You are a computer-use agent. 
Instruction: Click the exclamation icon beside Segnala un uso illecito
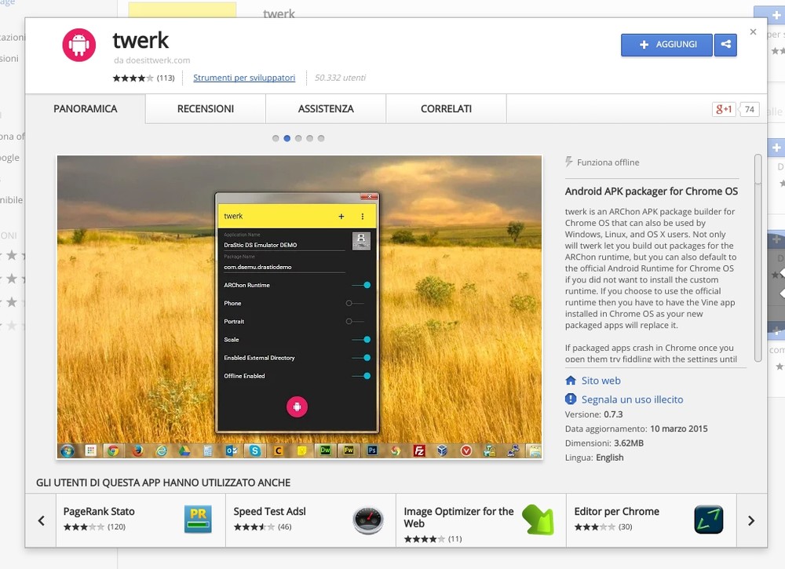click(571, 399)
